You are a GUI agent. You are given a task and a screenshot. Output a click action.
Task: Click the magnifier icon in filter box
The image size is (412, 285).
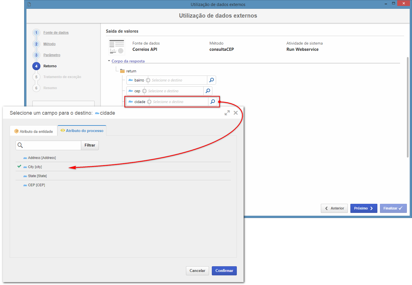click(20, 145)
